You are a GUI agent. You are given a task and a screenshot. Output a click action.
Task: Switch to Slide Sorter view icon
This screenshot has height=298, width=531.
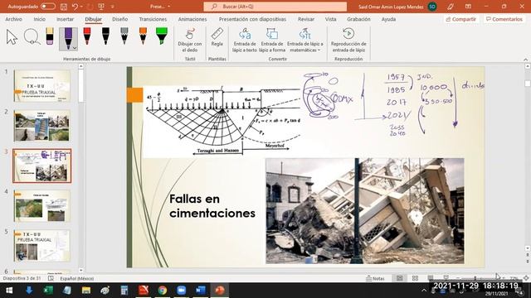tap(415, 278)
